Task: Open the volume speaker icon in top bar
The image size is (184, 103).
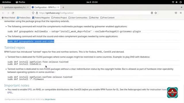Action: point(177,2)
